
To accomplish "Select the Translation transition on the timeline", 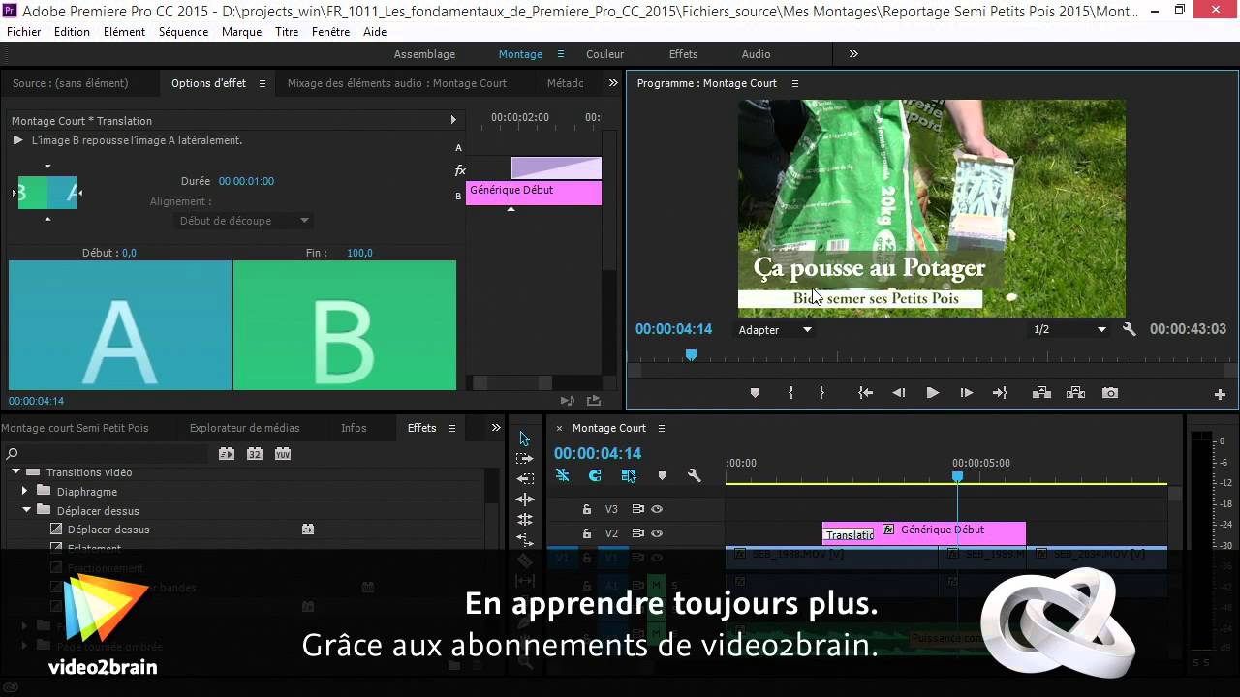I will pos(849,535).
